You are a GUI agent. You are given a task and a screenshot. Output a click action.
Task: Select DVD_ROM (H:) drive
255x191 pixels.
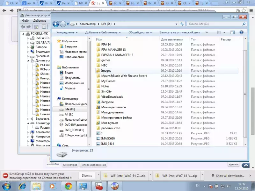click(74, 130)
